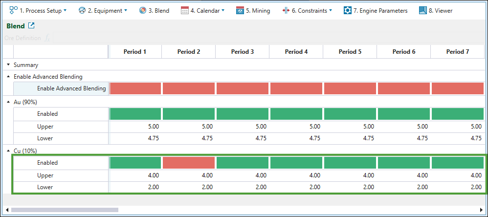
Task: Click the Calendar icon in toolbar
Action: pyautogui.click(x=185, y=10)
